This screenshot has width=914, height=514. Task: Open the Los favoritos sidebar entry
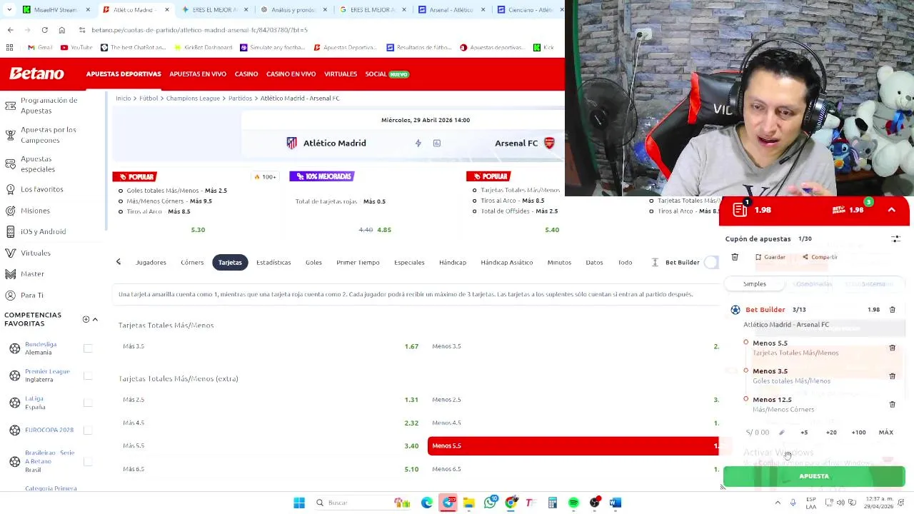coord(41,189)
